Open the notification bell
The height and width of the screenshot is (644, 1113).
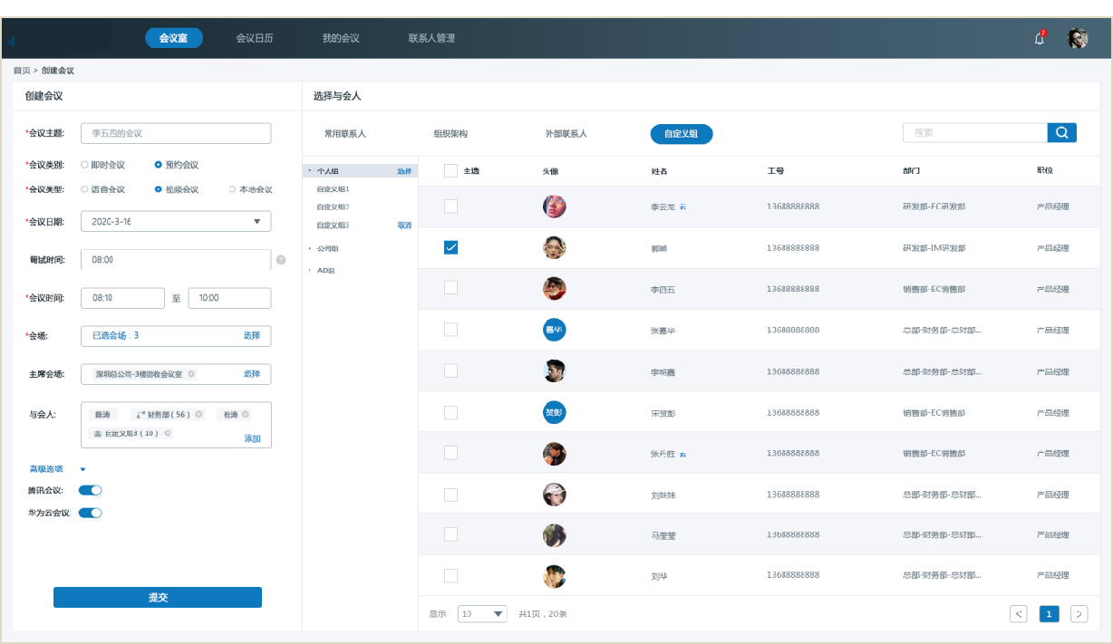click(x=1040, y=39)
